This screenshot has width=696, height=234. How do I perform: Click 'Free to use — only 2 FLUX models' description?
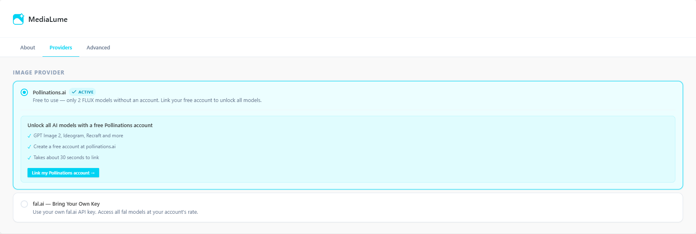tap(147, 100)
